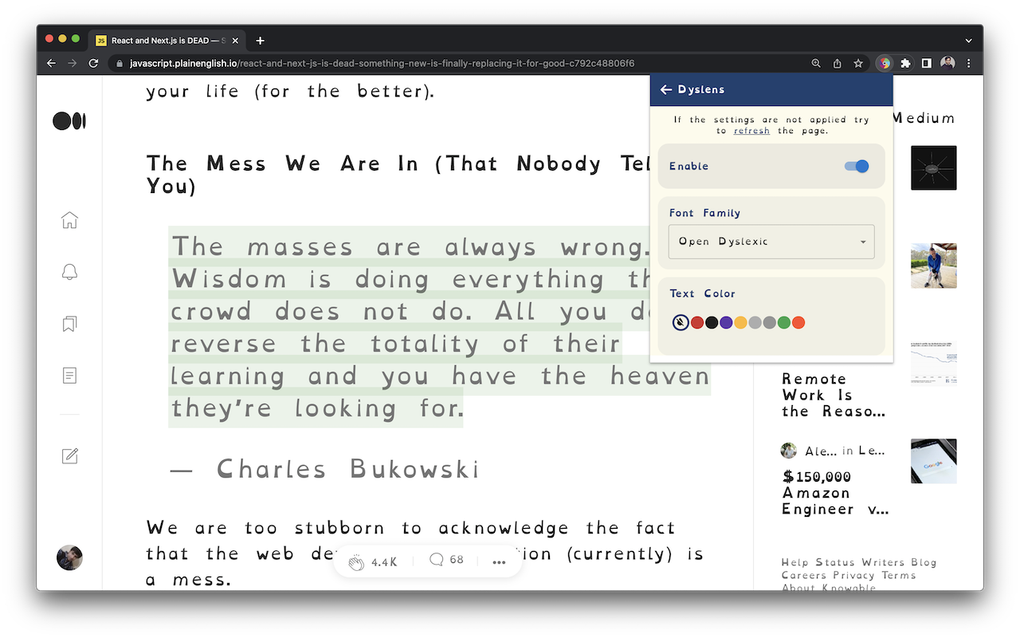Viewport: 1020px width, 638px height.
Task: Open the Remote Work Is the Reason article
Action: (834, 395)
